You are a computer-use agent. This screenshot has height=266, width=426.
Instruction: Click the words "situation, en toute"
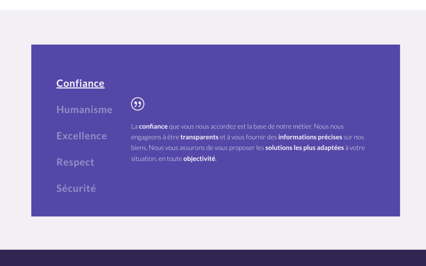coord(156,159)
